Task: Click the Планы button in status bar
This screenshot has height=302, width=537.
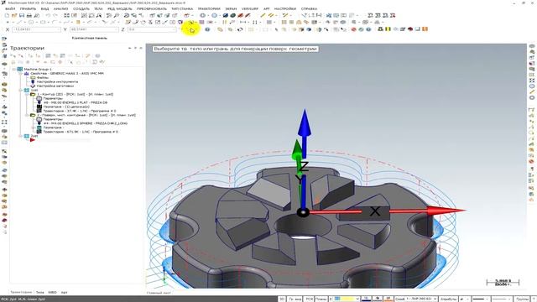Action: pyautogui.click(x=321, y=299)
